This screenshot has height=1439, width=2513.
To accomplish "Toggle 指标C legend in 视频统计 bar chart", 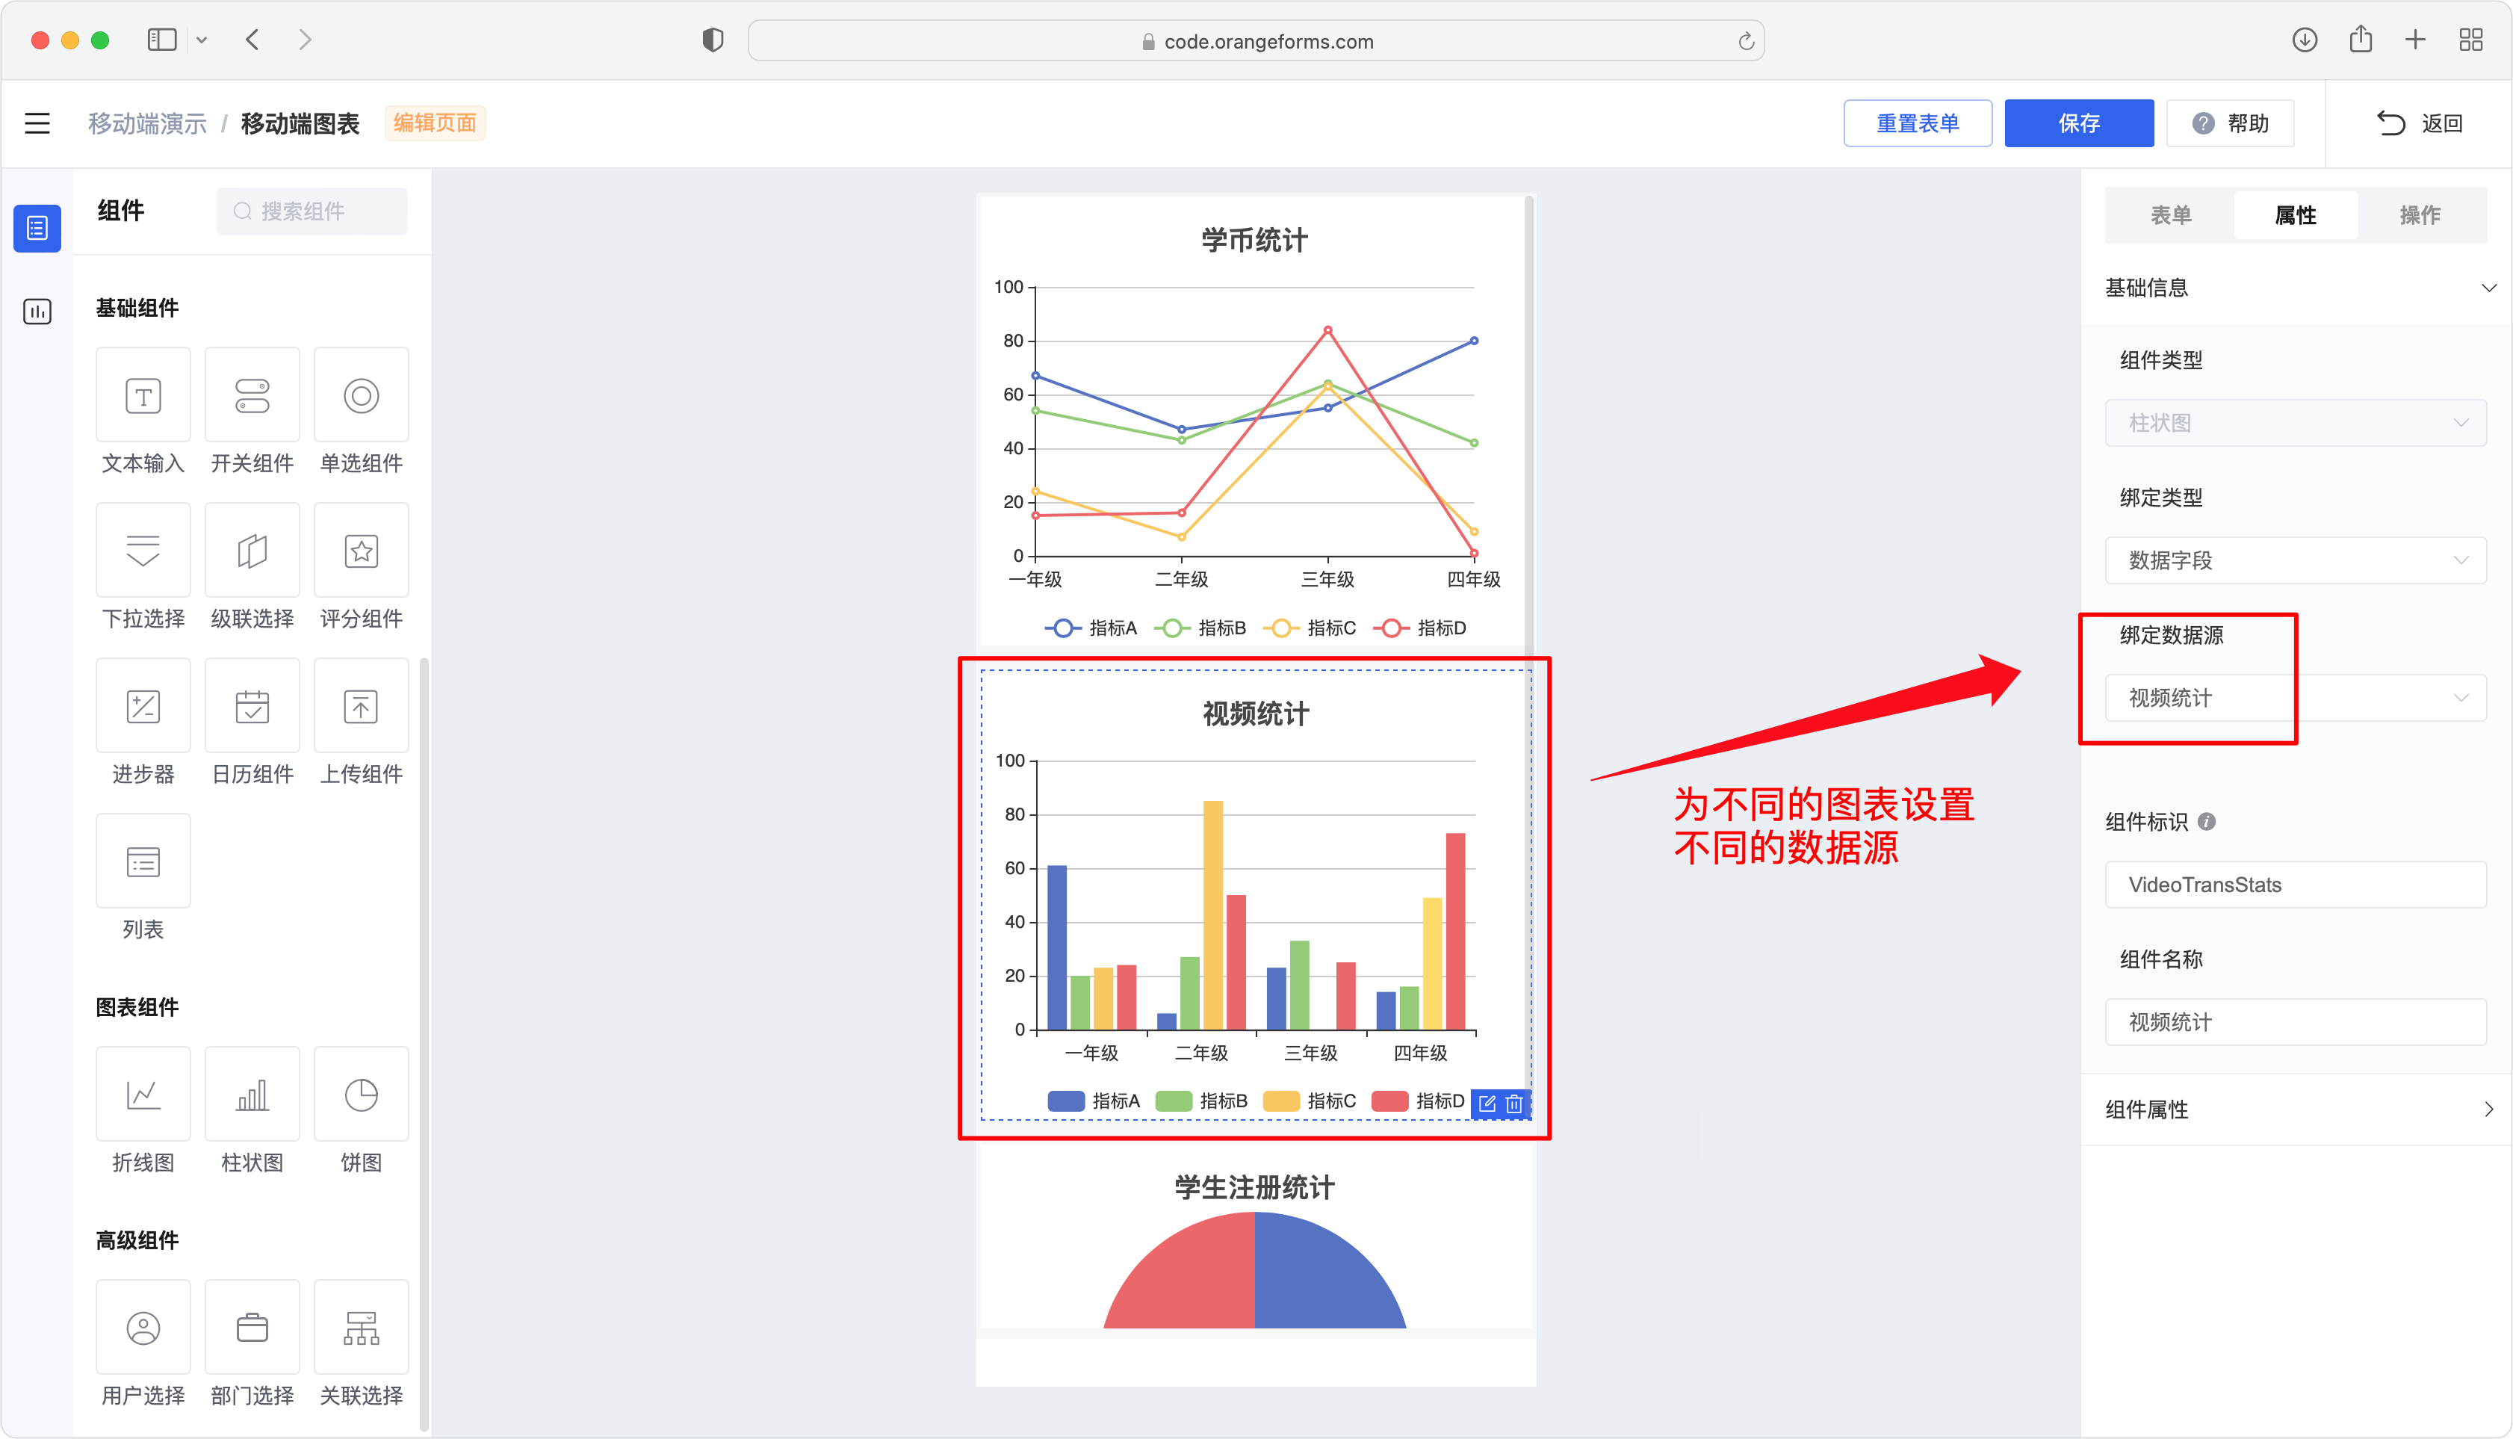I will pos(1310,1101).
